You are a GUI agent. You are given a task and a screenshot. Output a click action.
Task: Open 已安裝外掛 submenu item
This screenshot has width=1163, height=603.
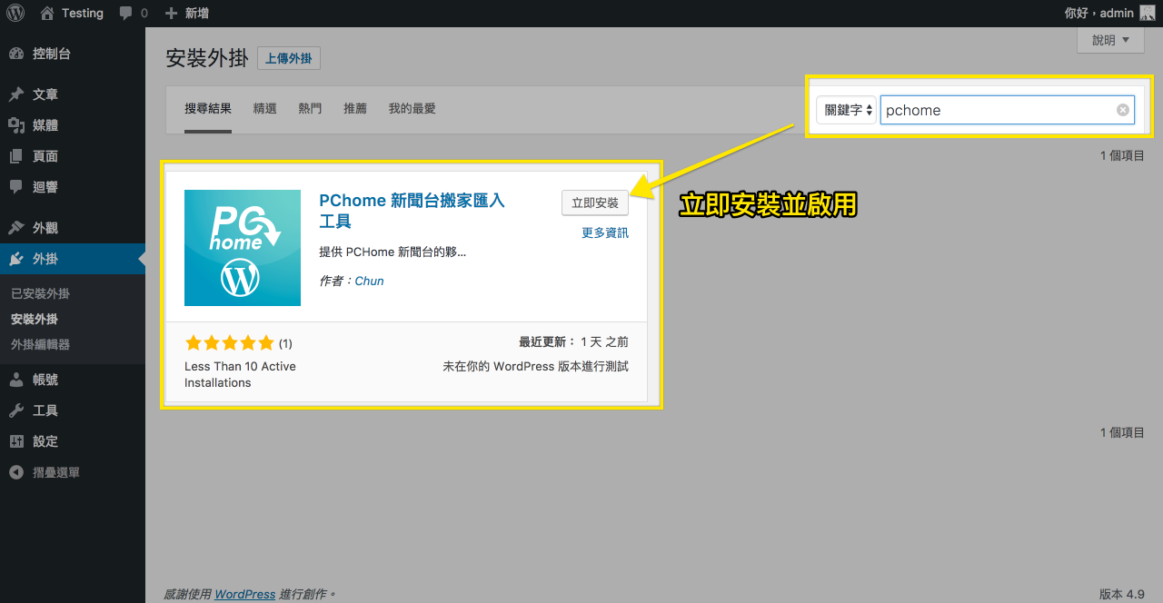(40, 293)
